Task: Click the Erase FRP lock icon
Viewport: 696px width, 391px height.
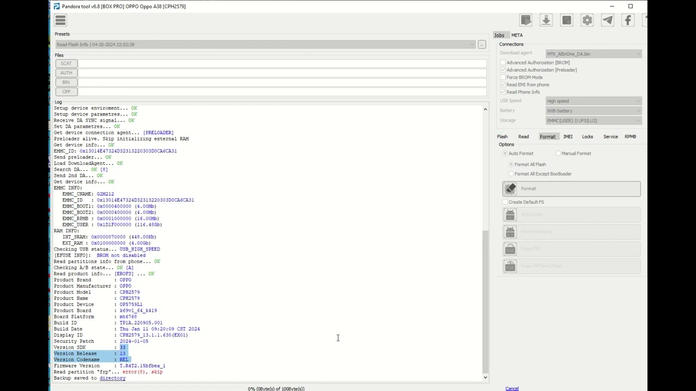Action: tap(510, 249)
